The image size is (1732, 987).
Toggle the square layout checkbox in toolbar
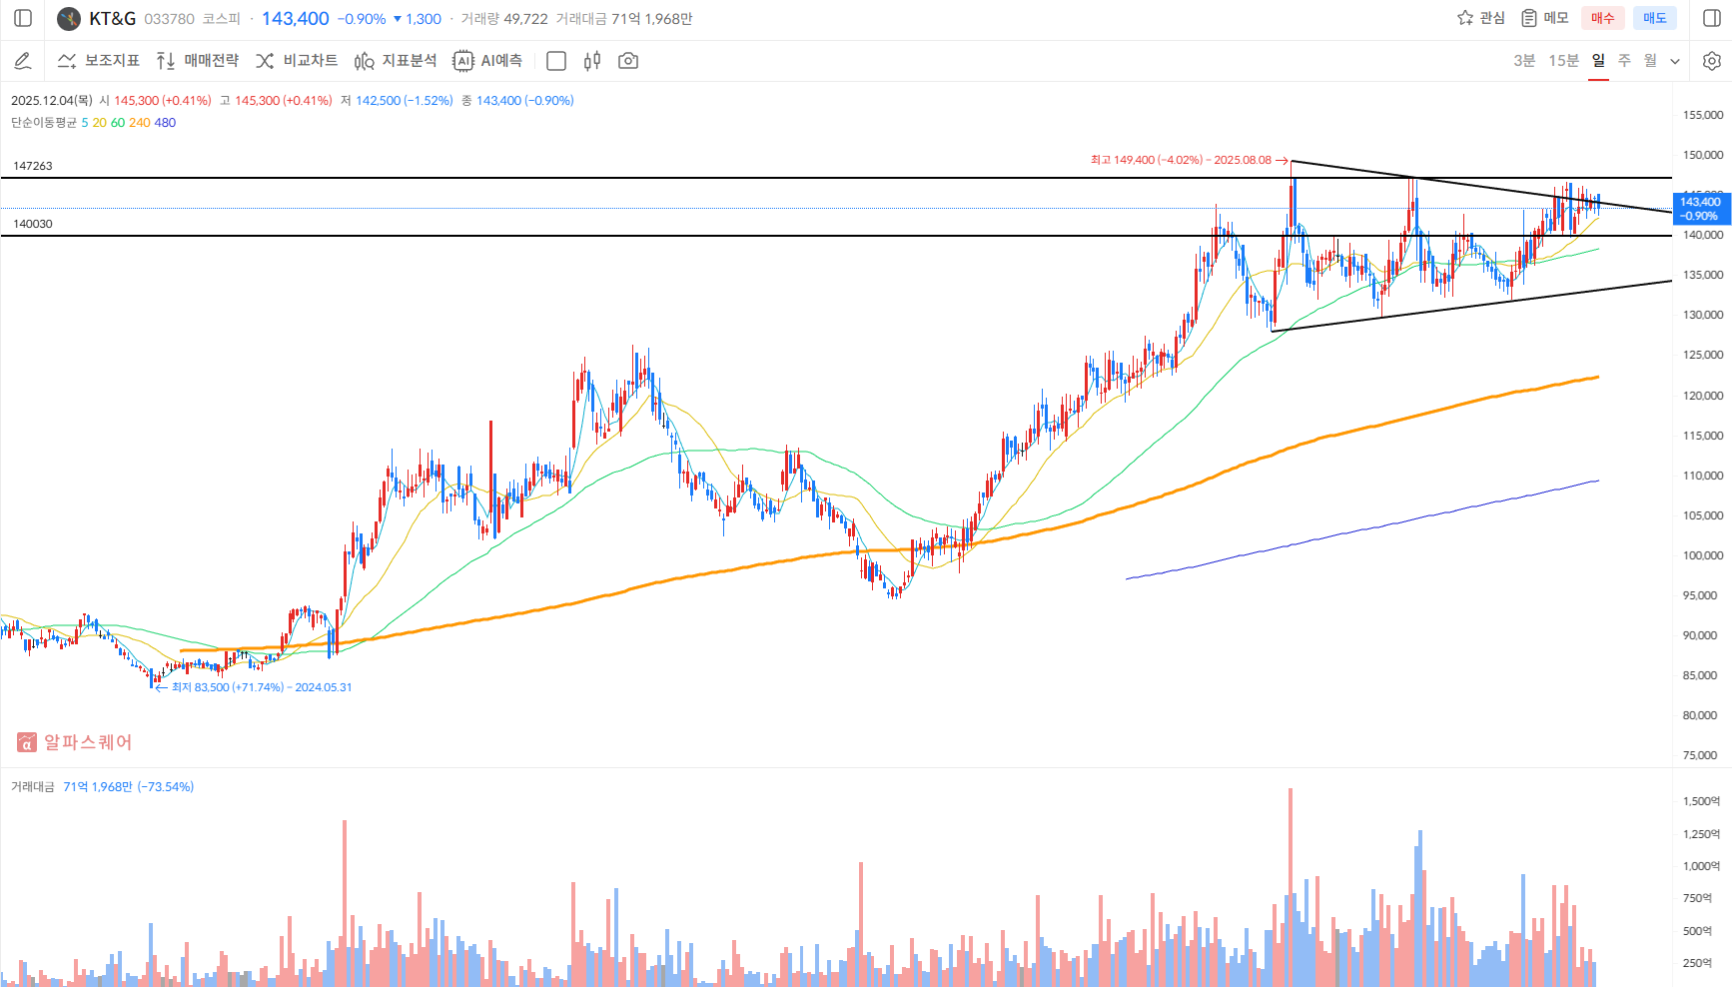point(556,61)
